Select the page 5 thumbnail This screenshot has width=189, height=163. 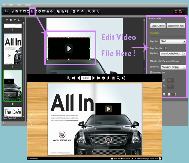click(13, 86)
